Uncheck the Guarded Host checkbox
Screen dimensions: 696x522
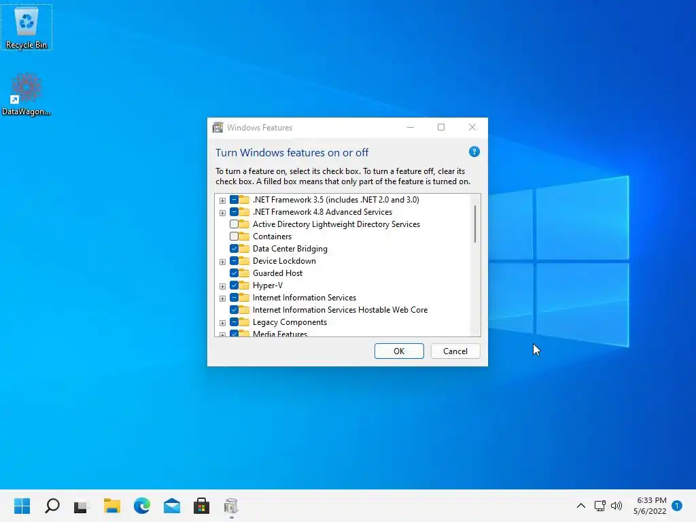tap(234, 273)
